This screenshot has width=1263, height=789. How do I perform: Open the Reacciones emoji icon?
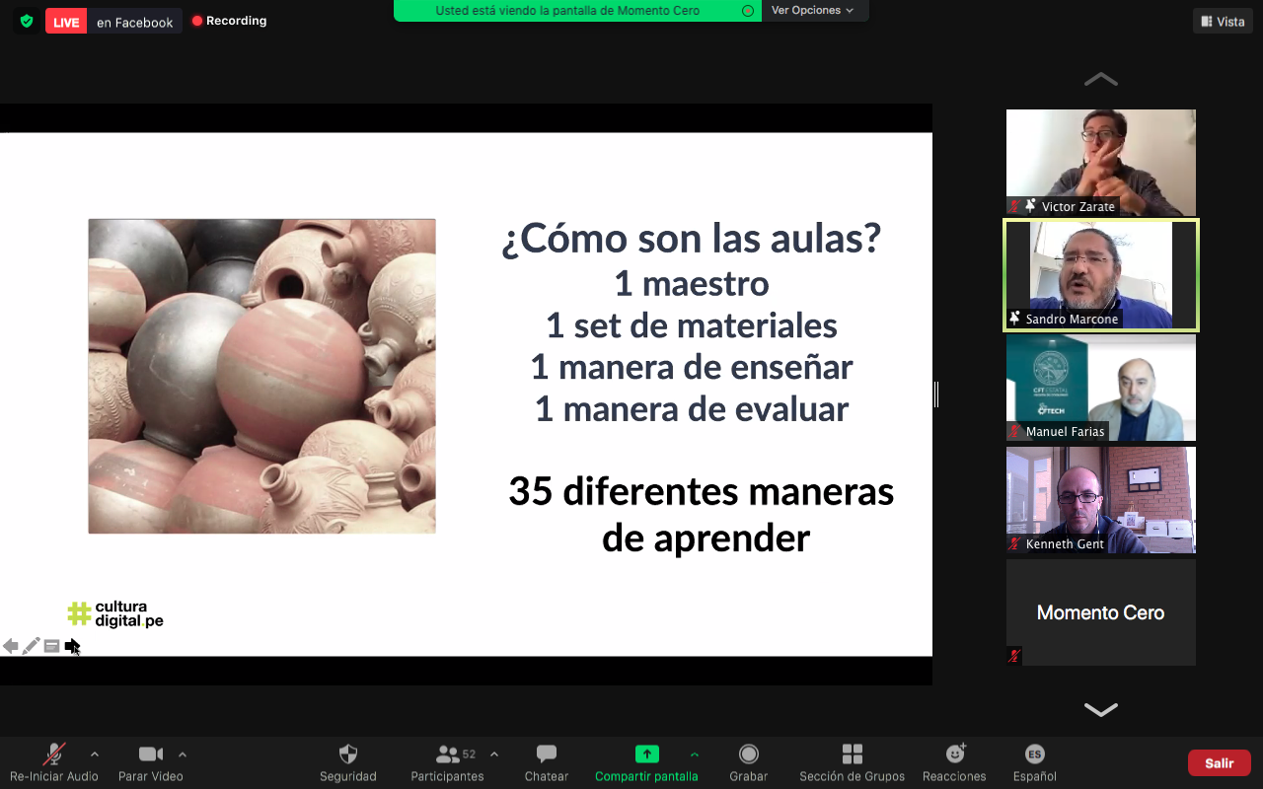(x=954, y=754)
